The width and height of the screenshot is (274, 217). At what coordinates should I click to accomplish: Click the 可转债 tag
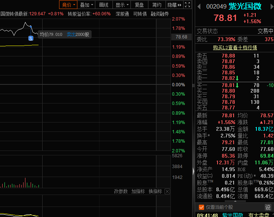[x=140, y=14]
